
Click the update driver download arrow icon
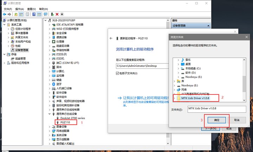[62, 14]
